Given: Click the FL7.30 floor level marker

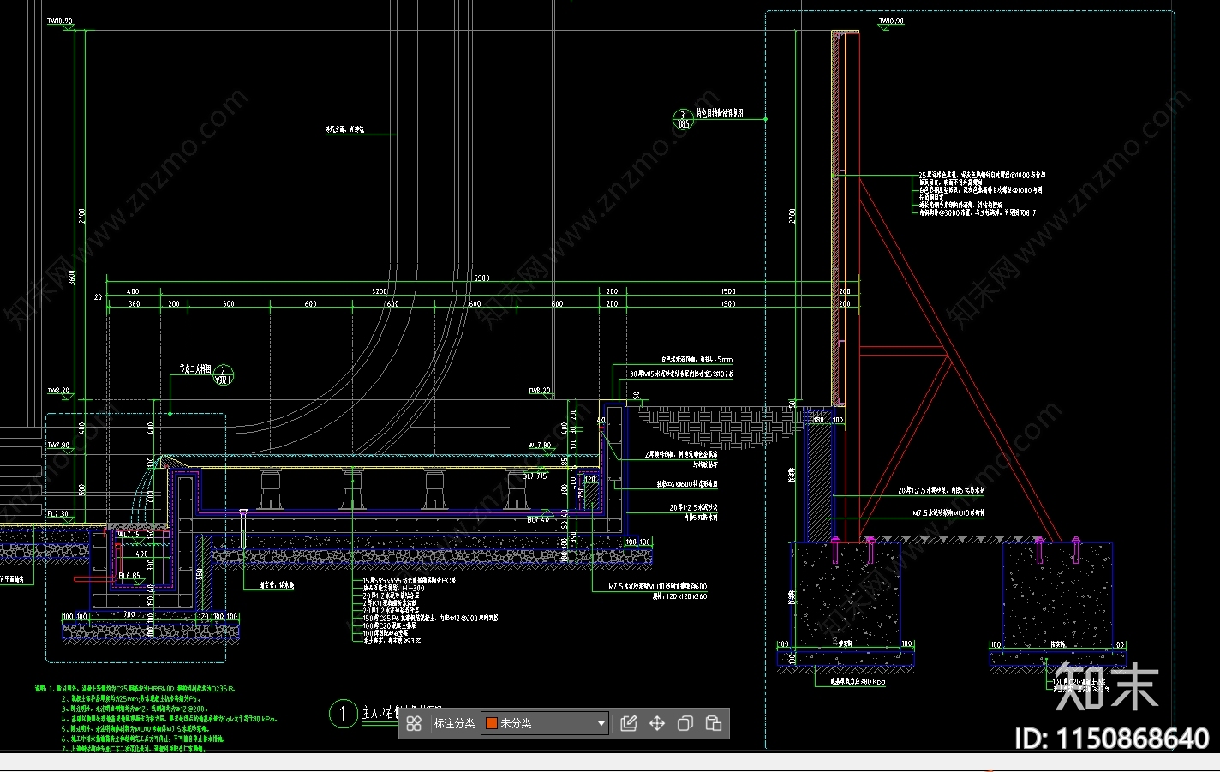Looking at the screenshot, I should pyautogui.click(x=57, y=514).
